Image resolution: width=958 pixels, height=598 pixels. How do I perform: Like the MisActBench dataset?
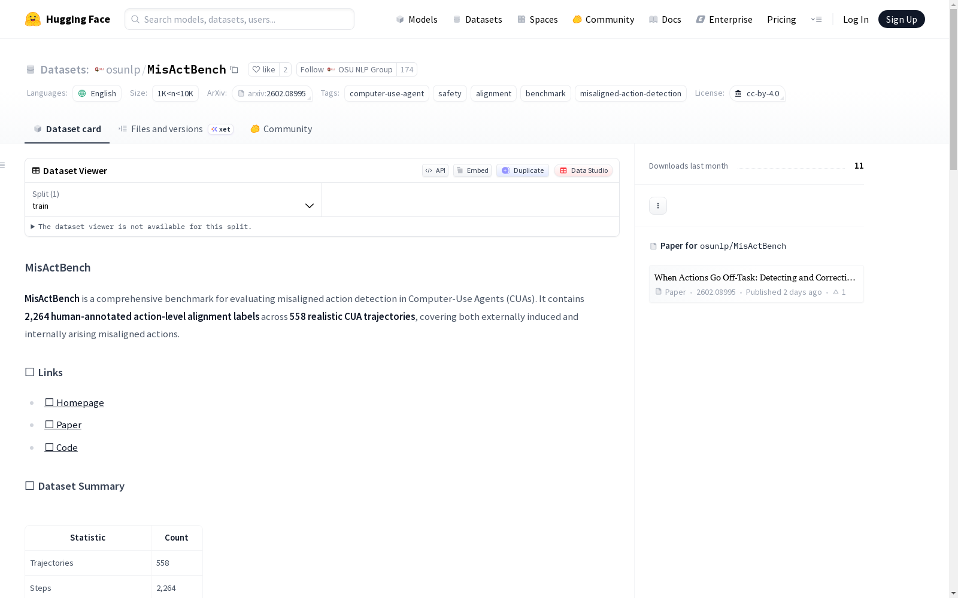point(263,69)
